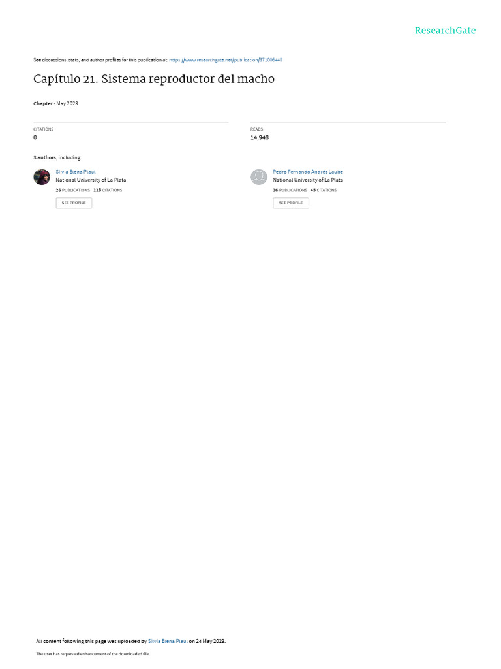Click the 3 authors, including text
Viewport: 501px width, 669px height.
pyautogui.click(x=57, y=158)
